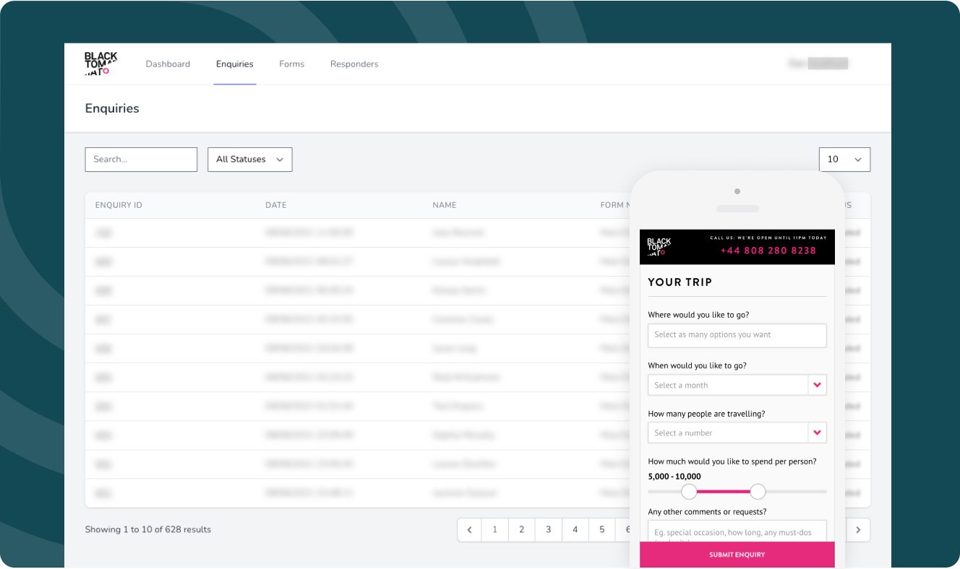The height and width of the screenshot is (569, 960).
Task: Click the Black Tomato logo in navbar
Action: point(100,64)
